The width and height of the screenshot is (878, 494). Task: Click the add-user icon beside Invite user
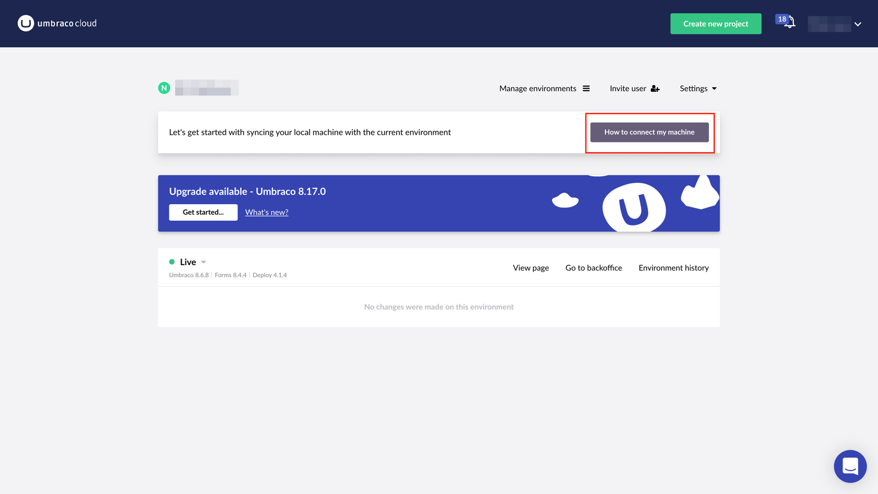pos(655,88)
